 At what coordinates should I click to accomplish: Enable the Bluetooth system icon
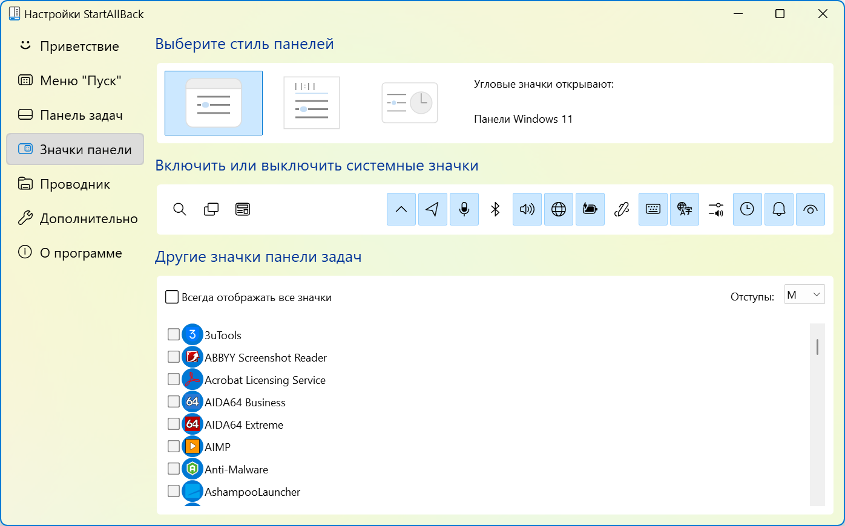coord(496,209)
